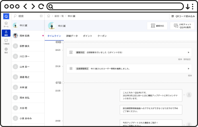Expand the 店頭接客を行いました entry arrow
Viewport: 198px width, 127px height.
[x=188, y=52]
